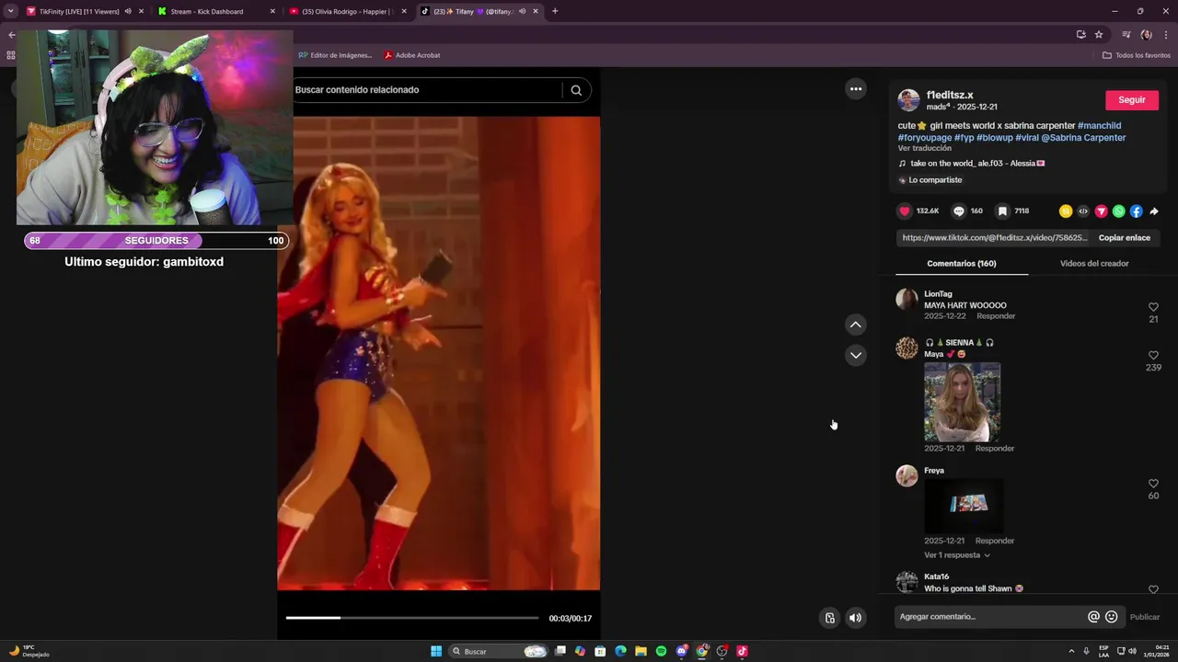Open Chrome profile avatar button
The image size is (1178, 662).
1146,35
